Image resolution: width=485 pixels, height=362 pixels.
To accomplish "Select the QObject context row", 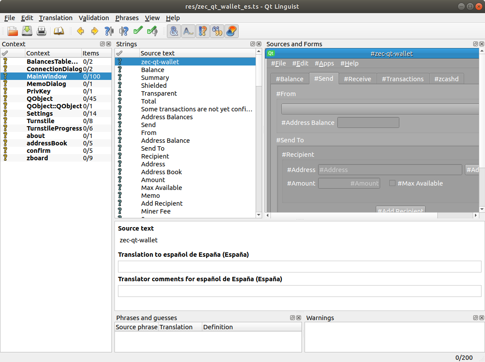I will pos(56,99).
